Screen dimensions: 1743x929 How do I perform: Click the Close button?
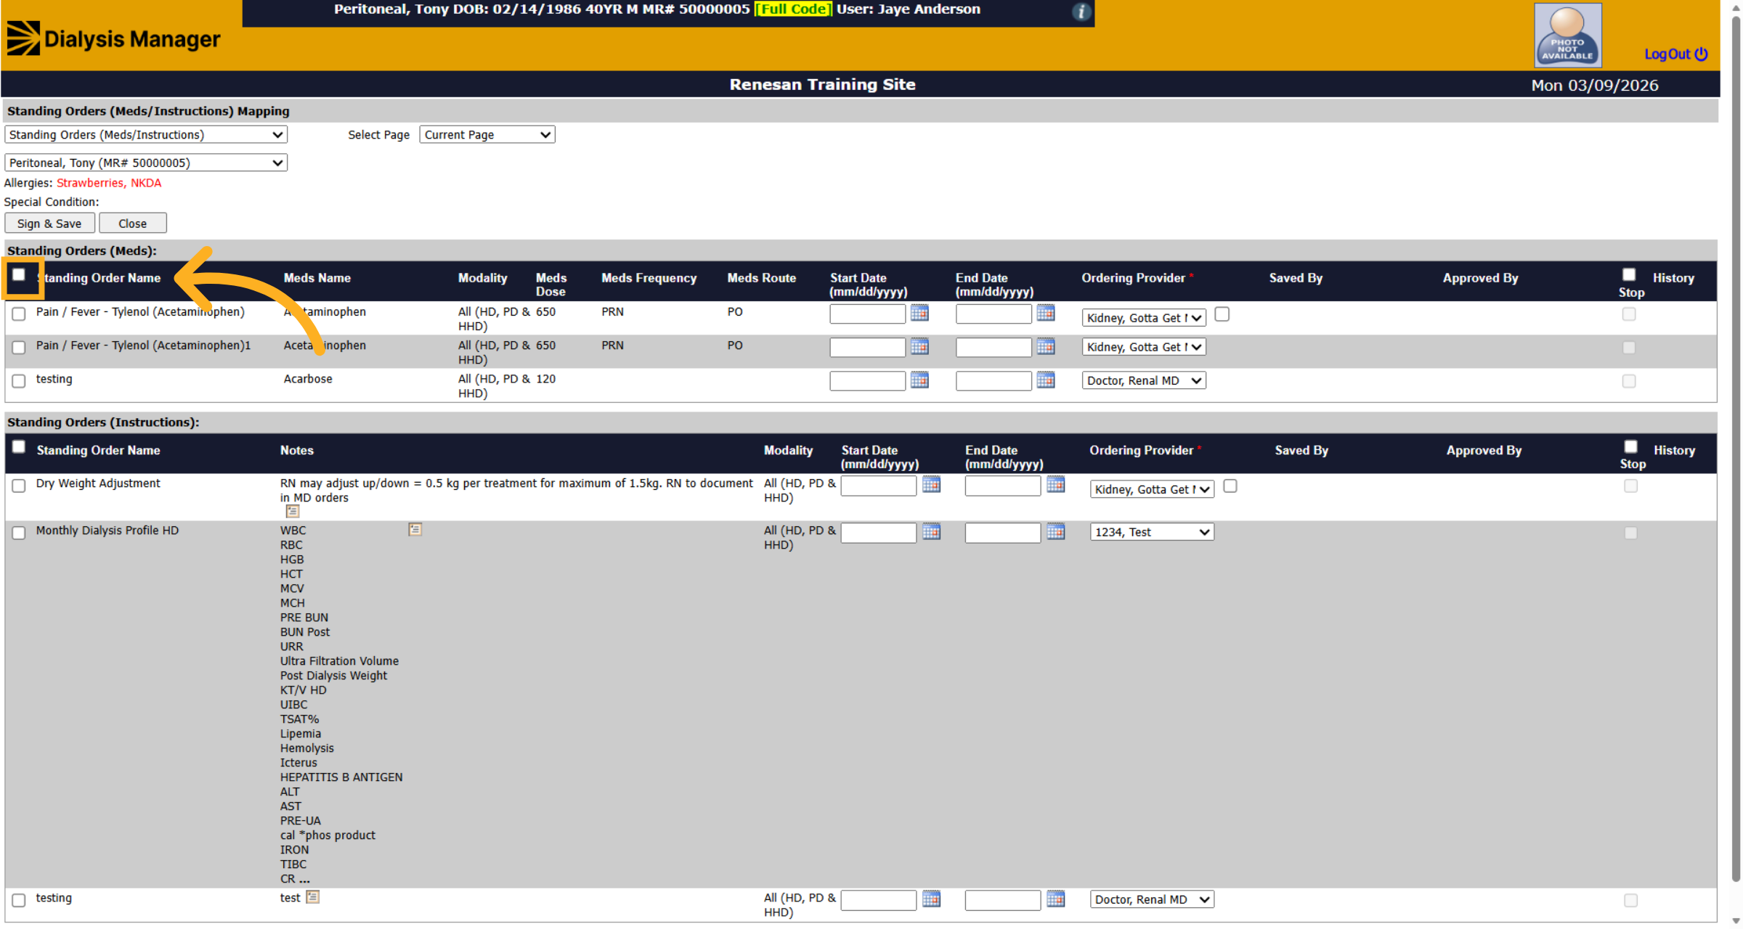[132, 224]
